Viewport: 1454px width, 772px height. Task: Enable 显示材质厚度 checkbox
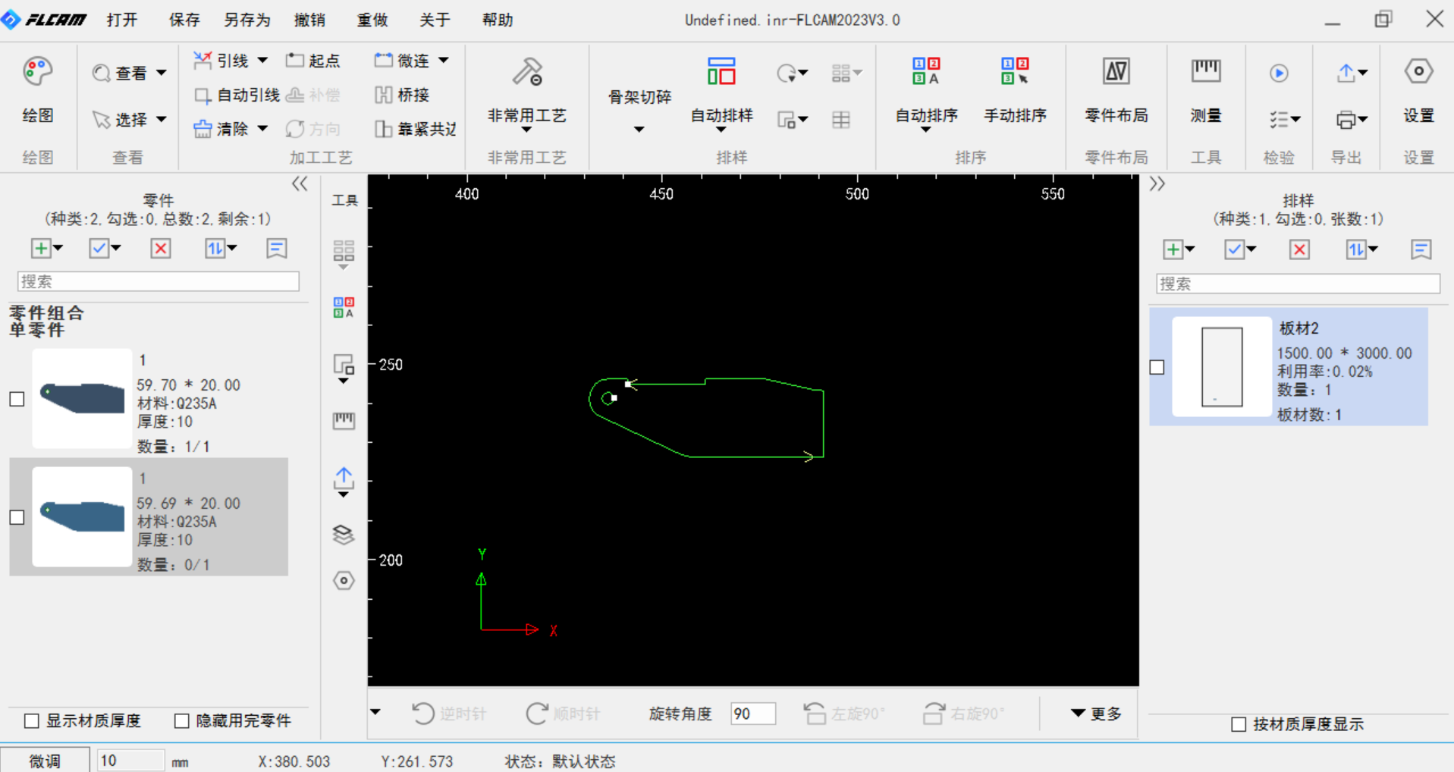click(x=31, y=720)
